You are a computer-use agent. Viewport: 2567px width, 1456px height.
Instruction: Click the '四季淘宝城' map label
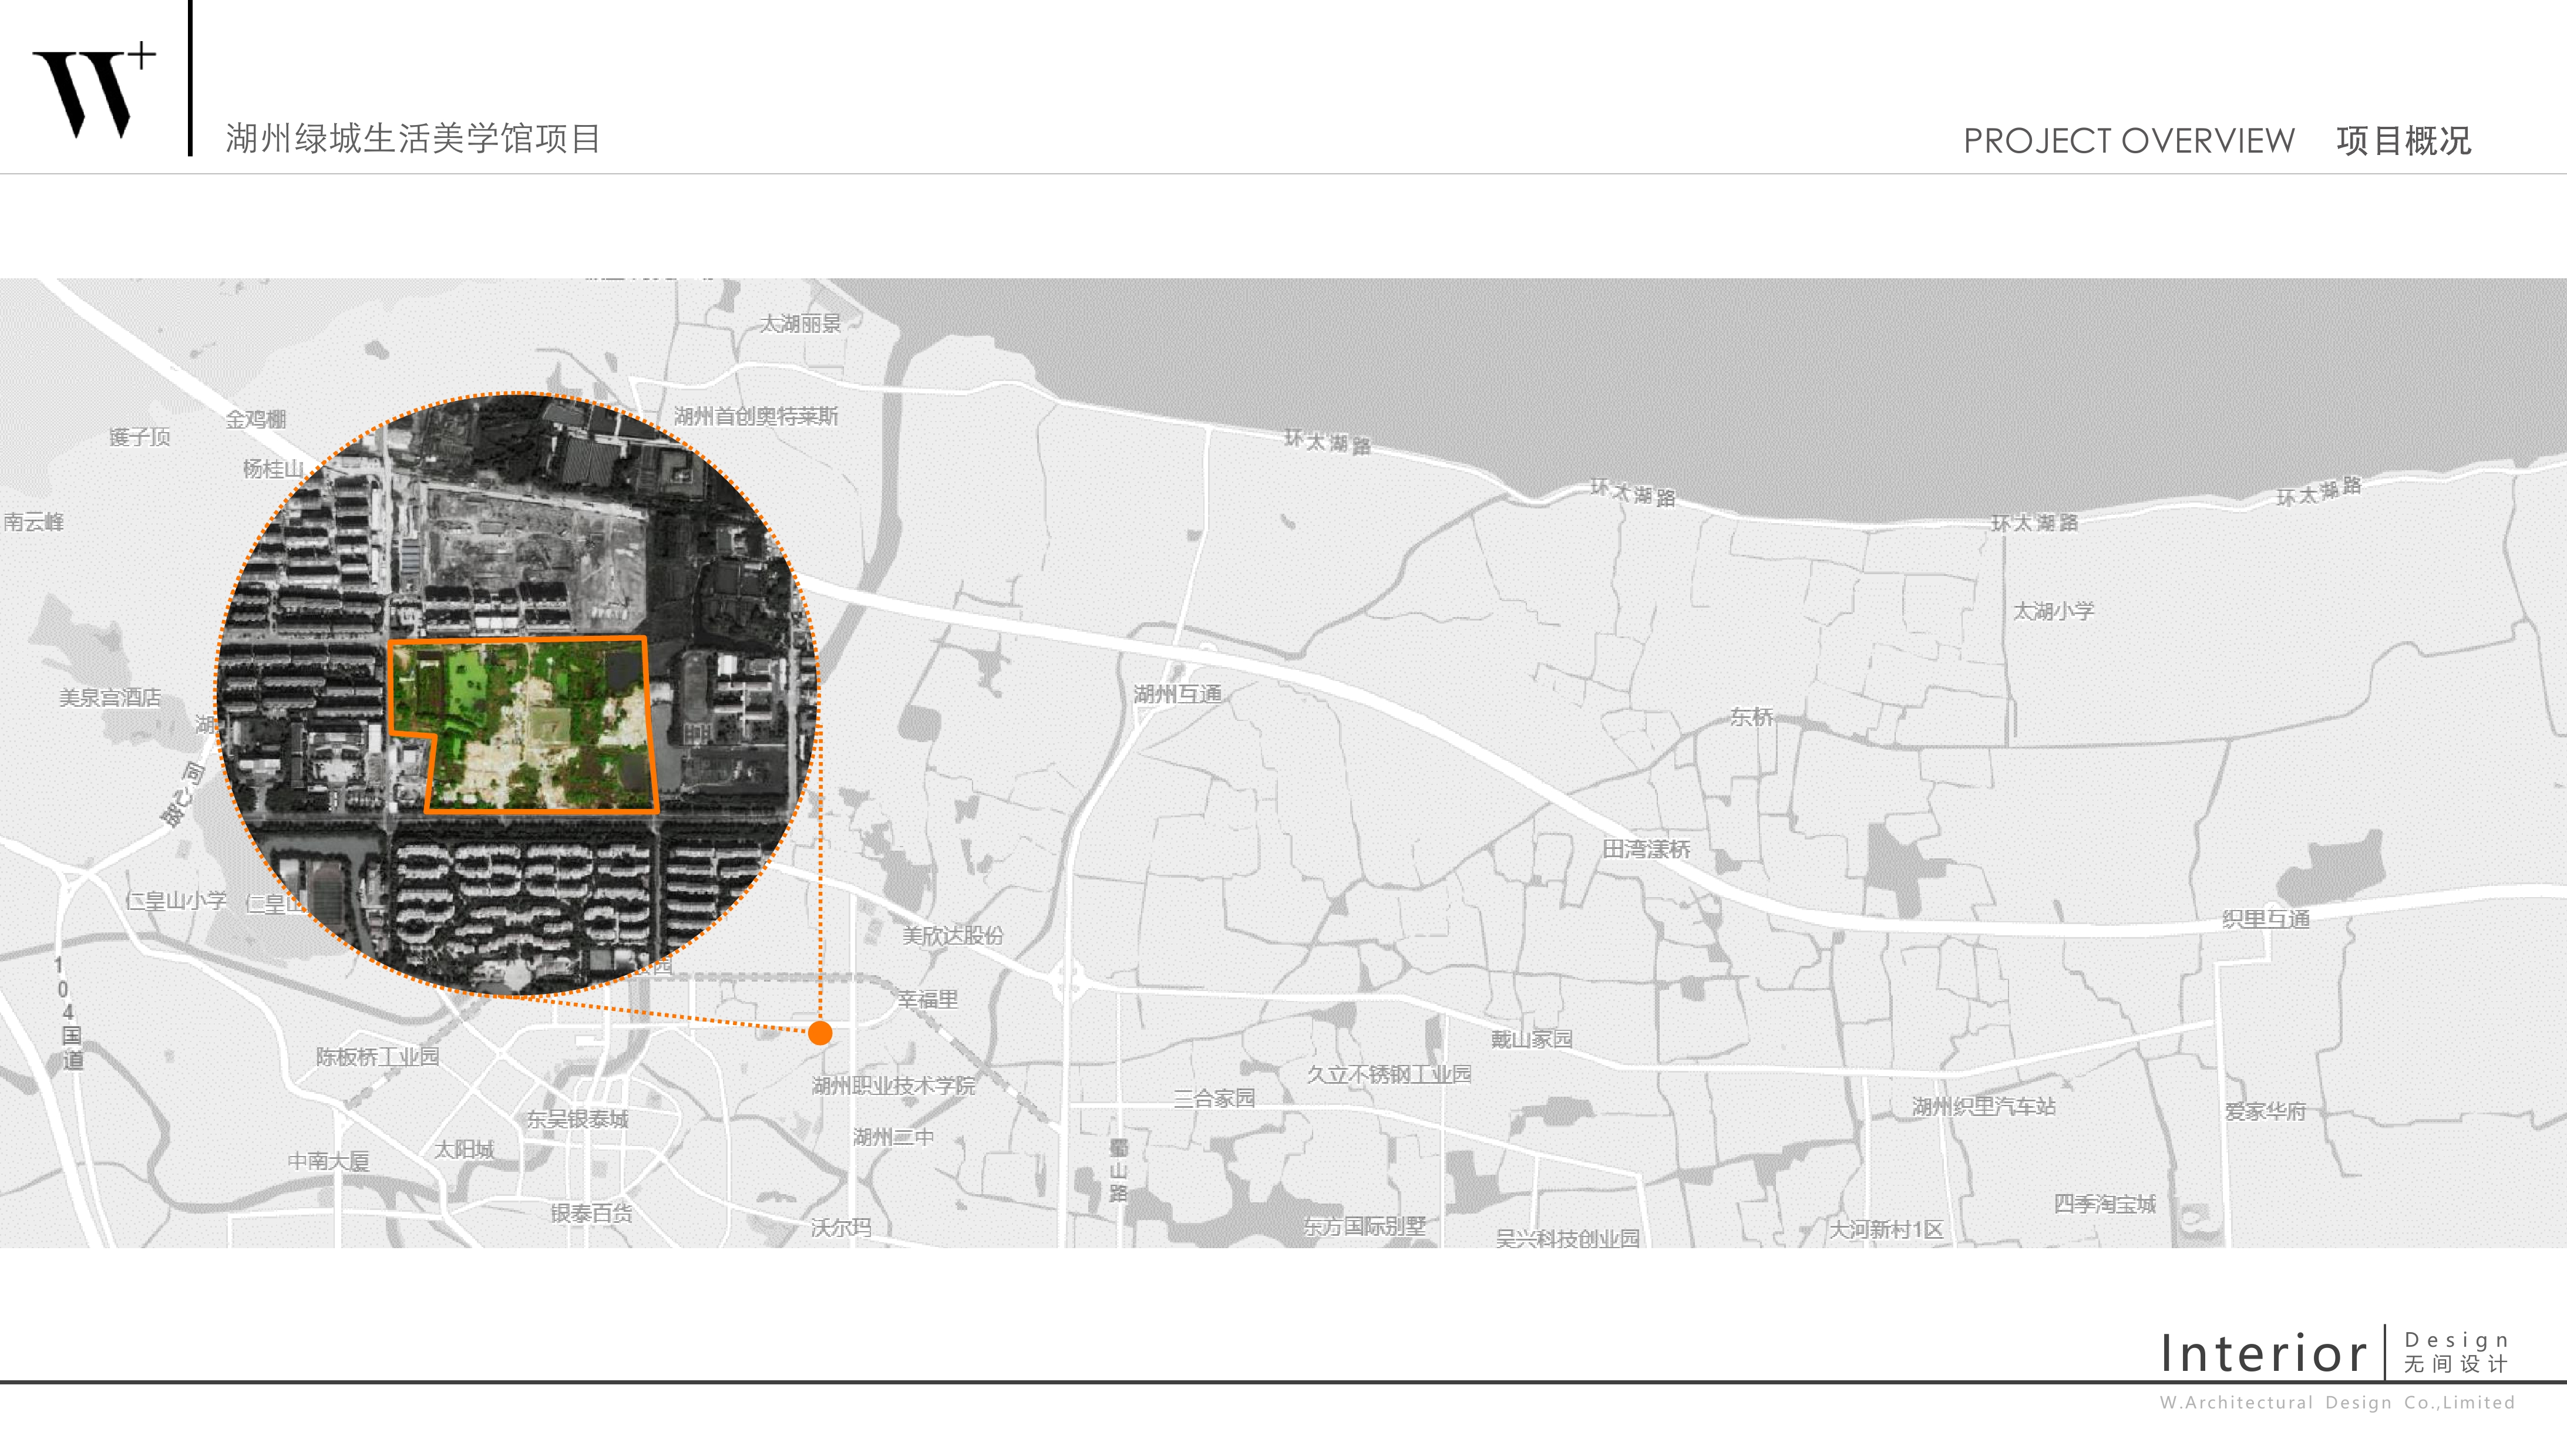(2105, 1204)
